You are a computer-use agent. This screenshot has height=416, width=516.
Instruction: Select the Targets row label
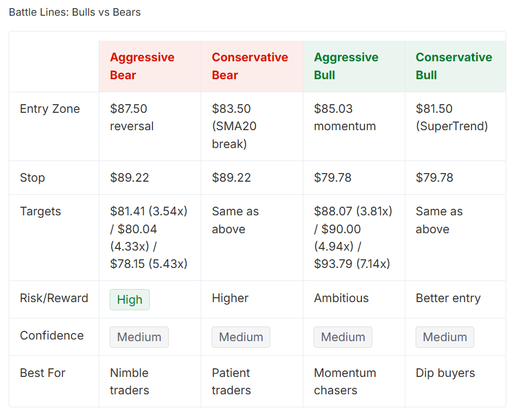coord(41,212)
